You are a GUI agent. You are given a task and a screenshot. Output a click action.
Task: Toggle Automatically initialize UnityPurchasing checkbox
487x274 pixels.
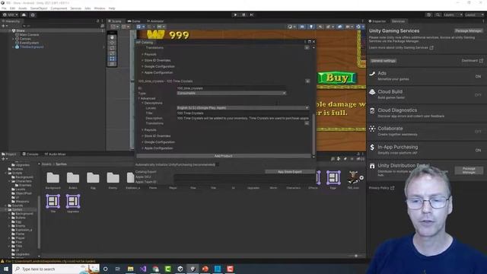coord(216,164)
